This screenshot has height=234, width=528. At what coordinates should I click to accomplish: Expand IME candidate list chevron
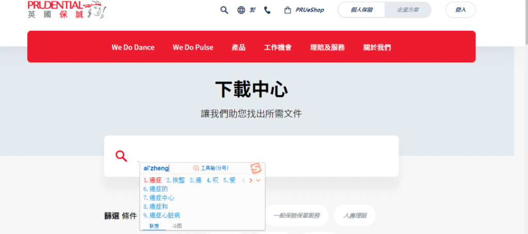coord(258,181)
